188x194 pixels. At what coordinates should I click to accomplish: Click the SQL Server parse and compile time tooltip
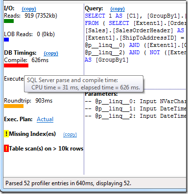[84, 84]
